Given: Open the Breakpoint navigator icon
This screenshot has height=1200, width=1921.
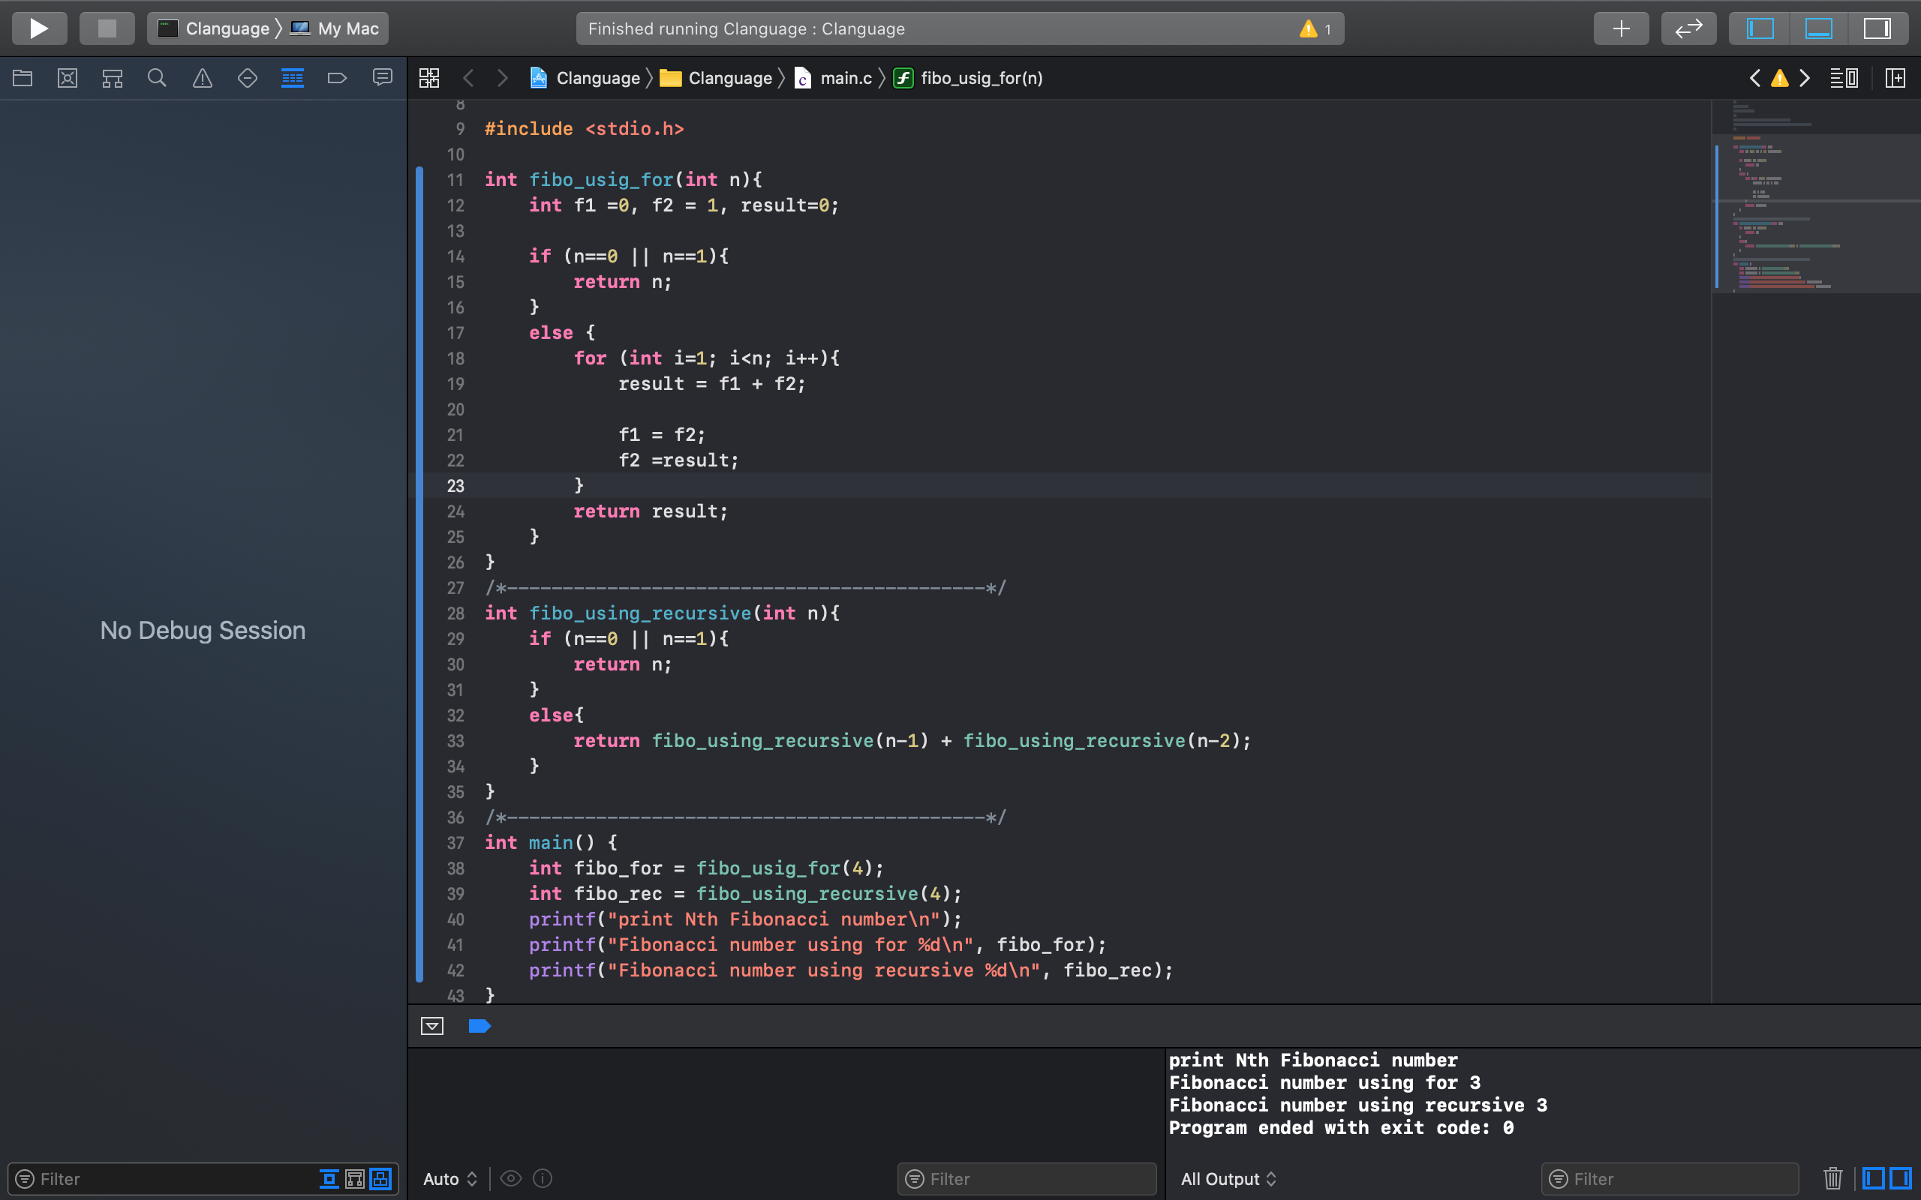Looking at the screenshot, I should pos(338,78).
